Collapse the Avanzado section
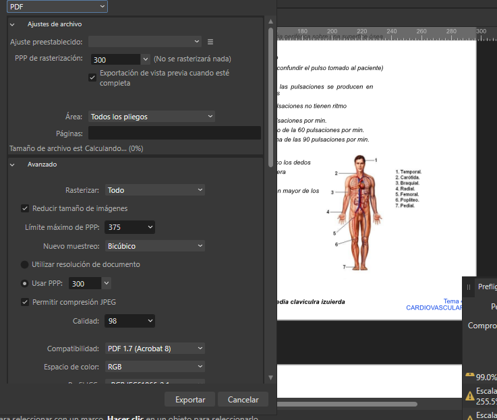 (12, 164)
